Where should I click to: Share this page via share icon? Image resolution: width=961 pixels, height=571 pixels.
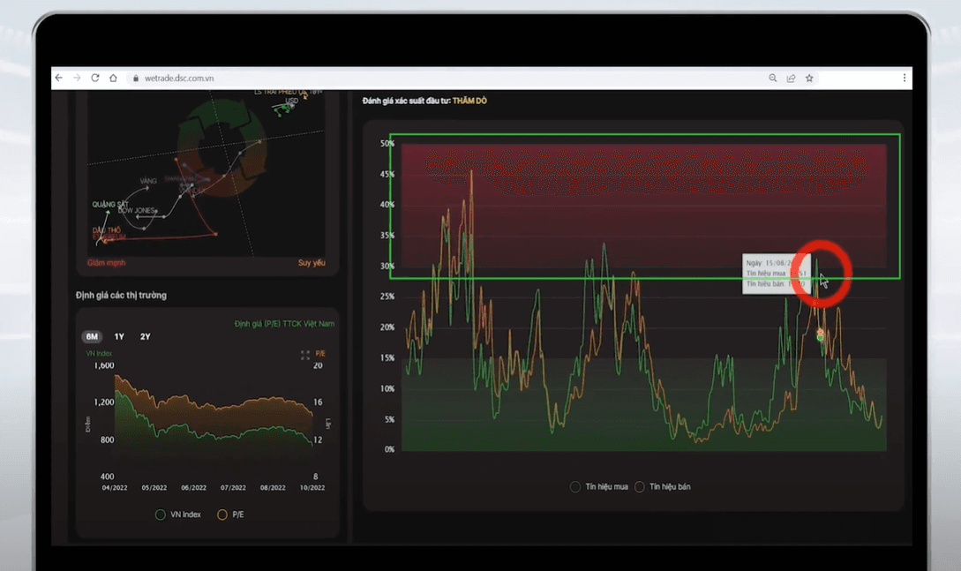(792, 78)
